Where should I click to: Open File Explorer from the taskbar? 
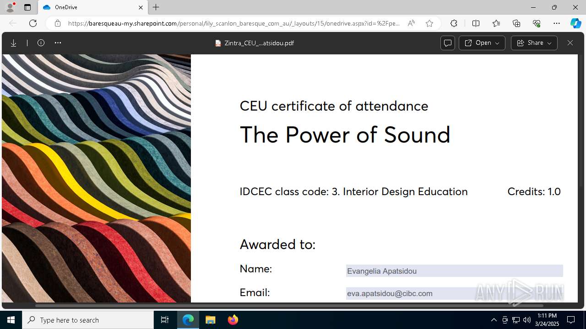[210, 320]
